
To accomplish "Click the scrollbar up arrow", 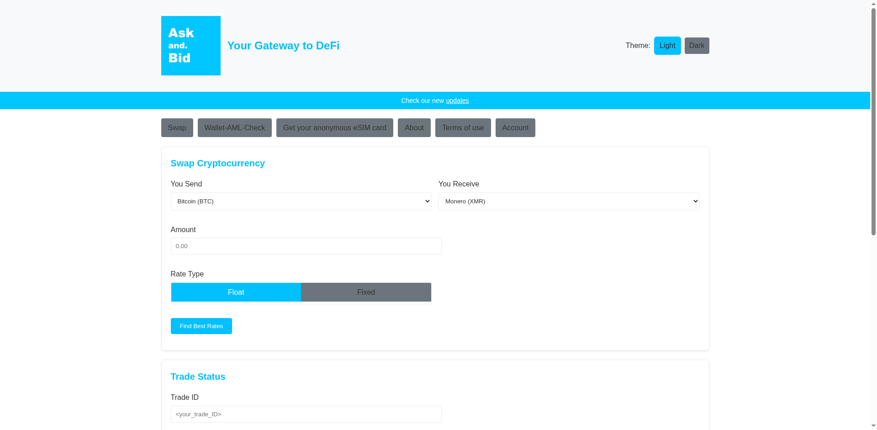I will (873, 3).
